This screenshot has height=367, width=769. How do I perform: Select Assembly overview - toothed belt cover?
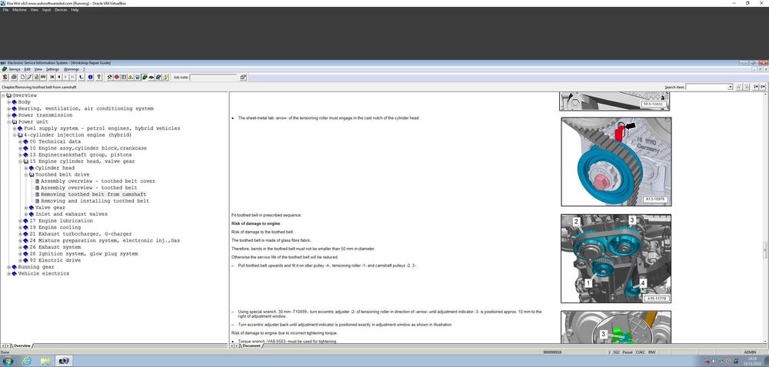pyautogui.click(x=98, y=181)
